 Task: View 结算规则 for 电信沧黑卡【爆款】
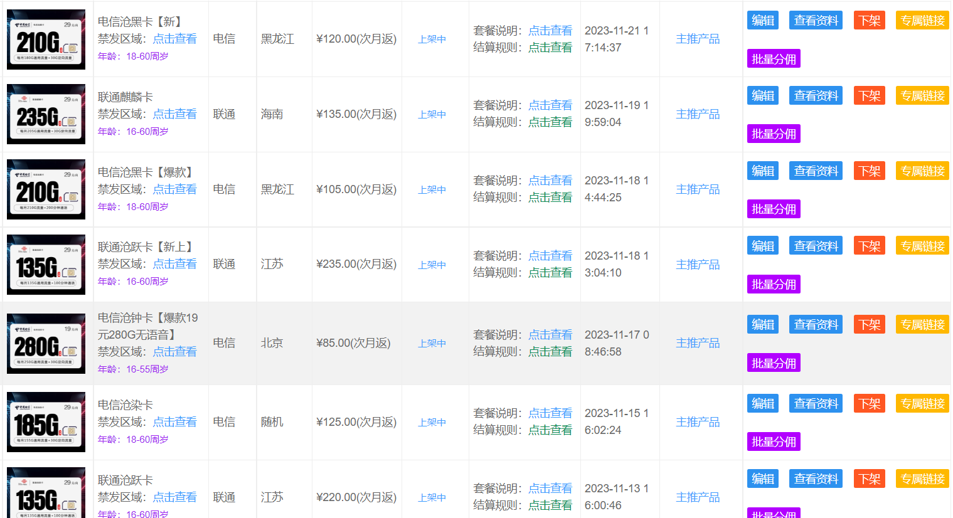[550, 198]
